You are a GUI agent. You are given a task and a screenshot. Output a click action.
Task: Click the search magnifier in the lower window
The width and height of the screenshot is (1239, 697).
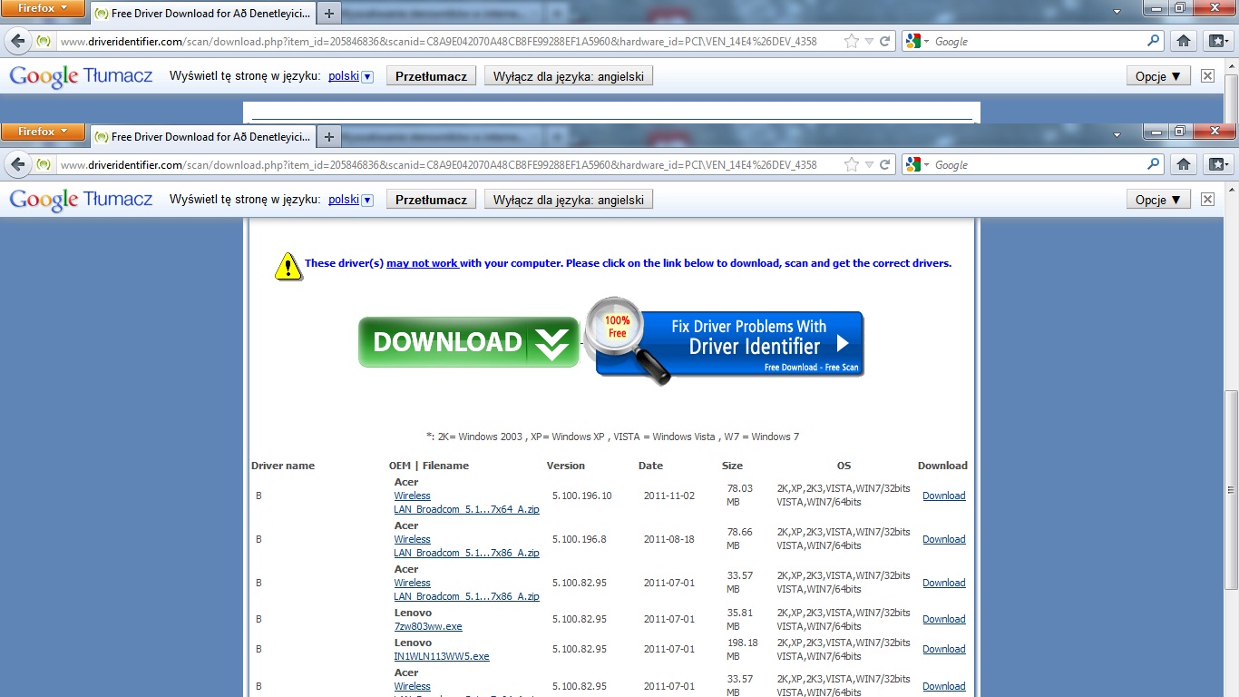click(x=1154, y=164)
